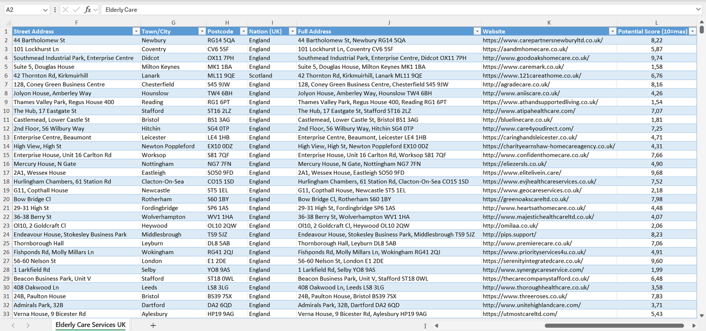Select column K header

549,22
